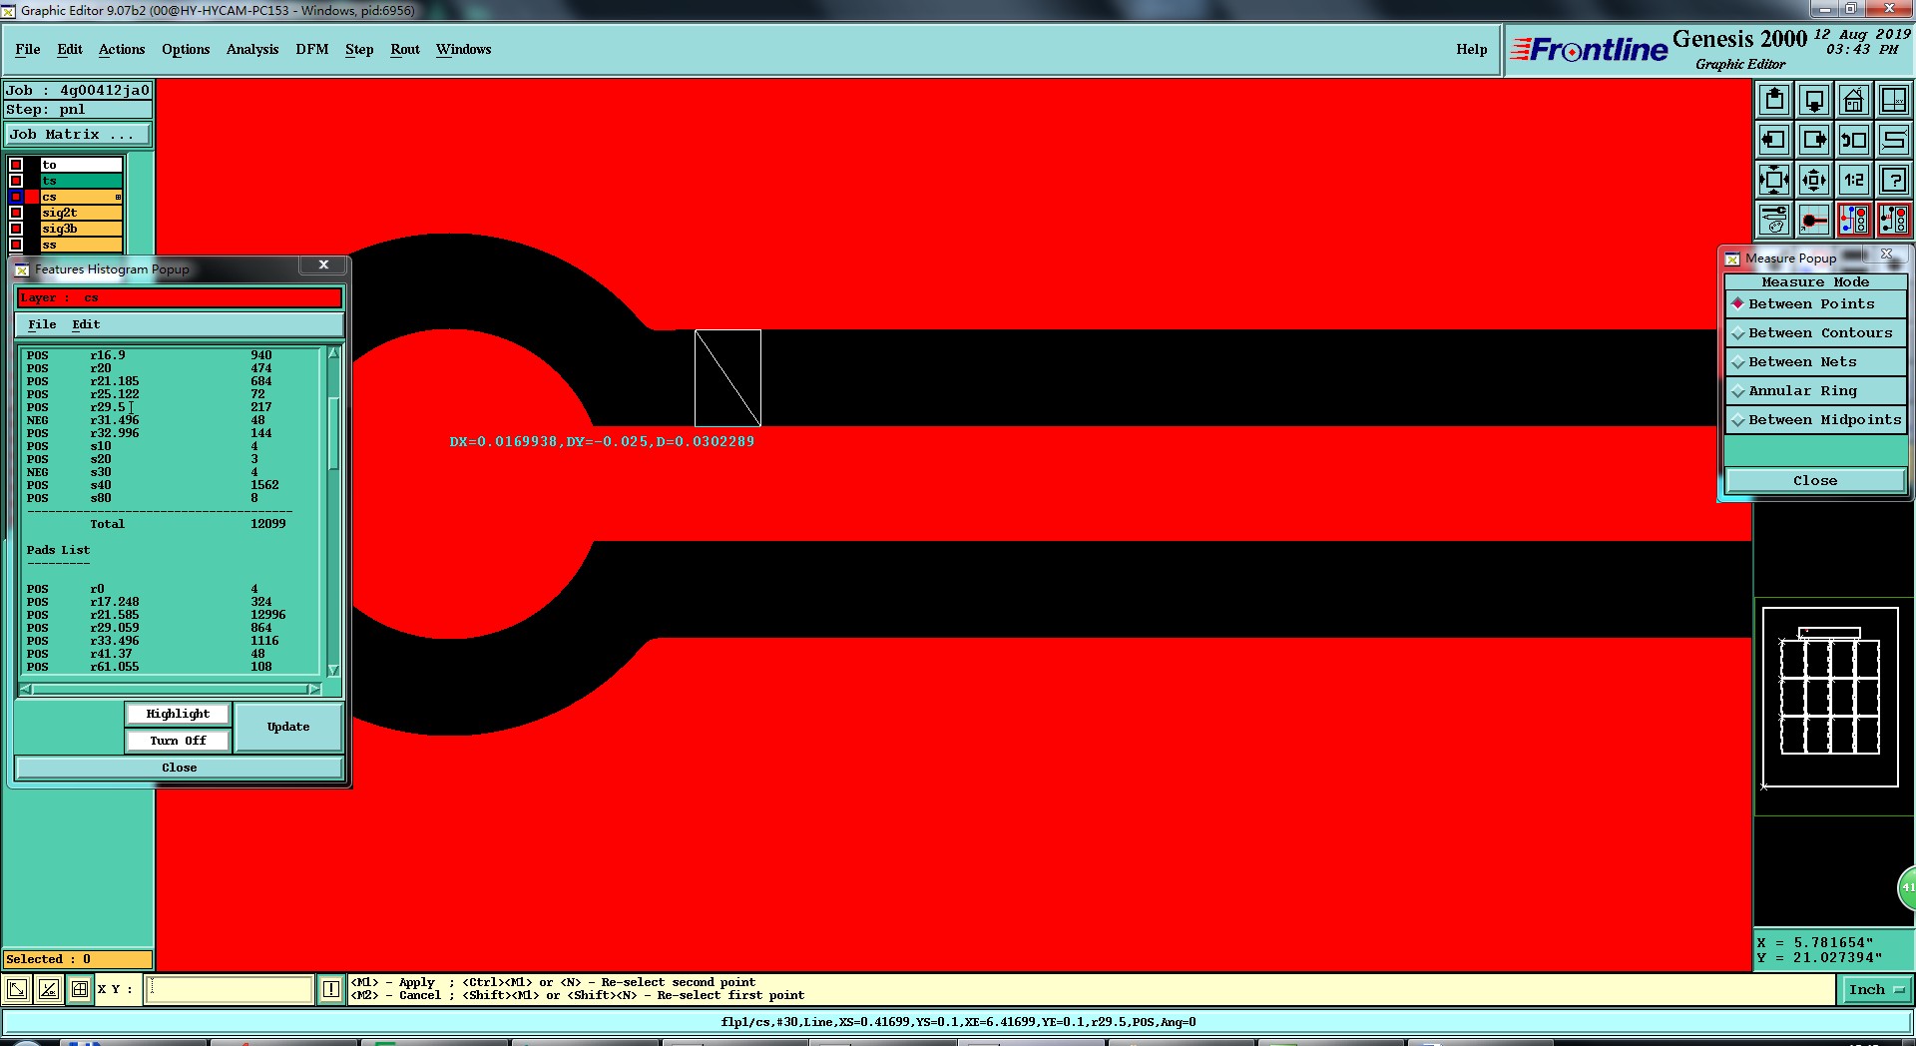
Task: Click the pad and line feature icon
Action: click(x=1814, y=220)
